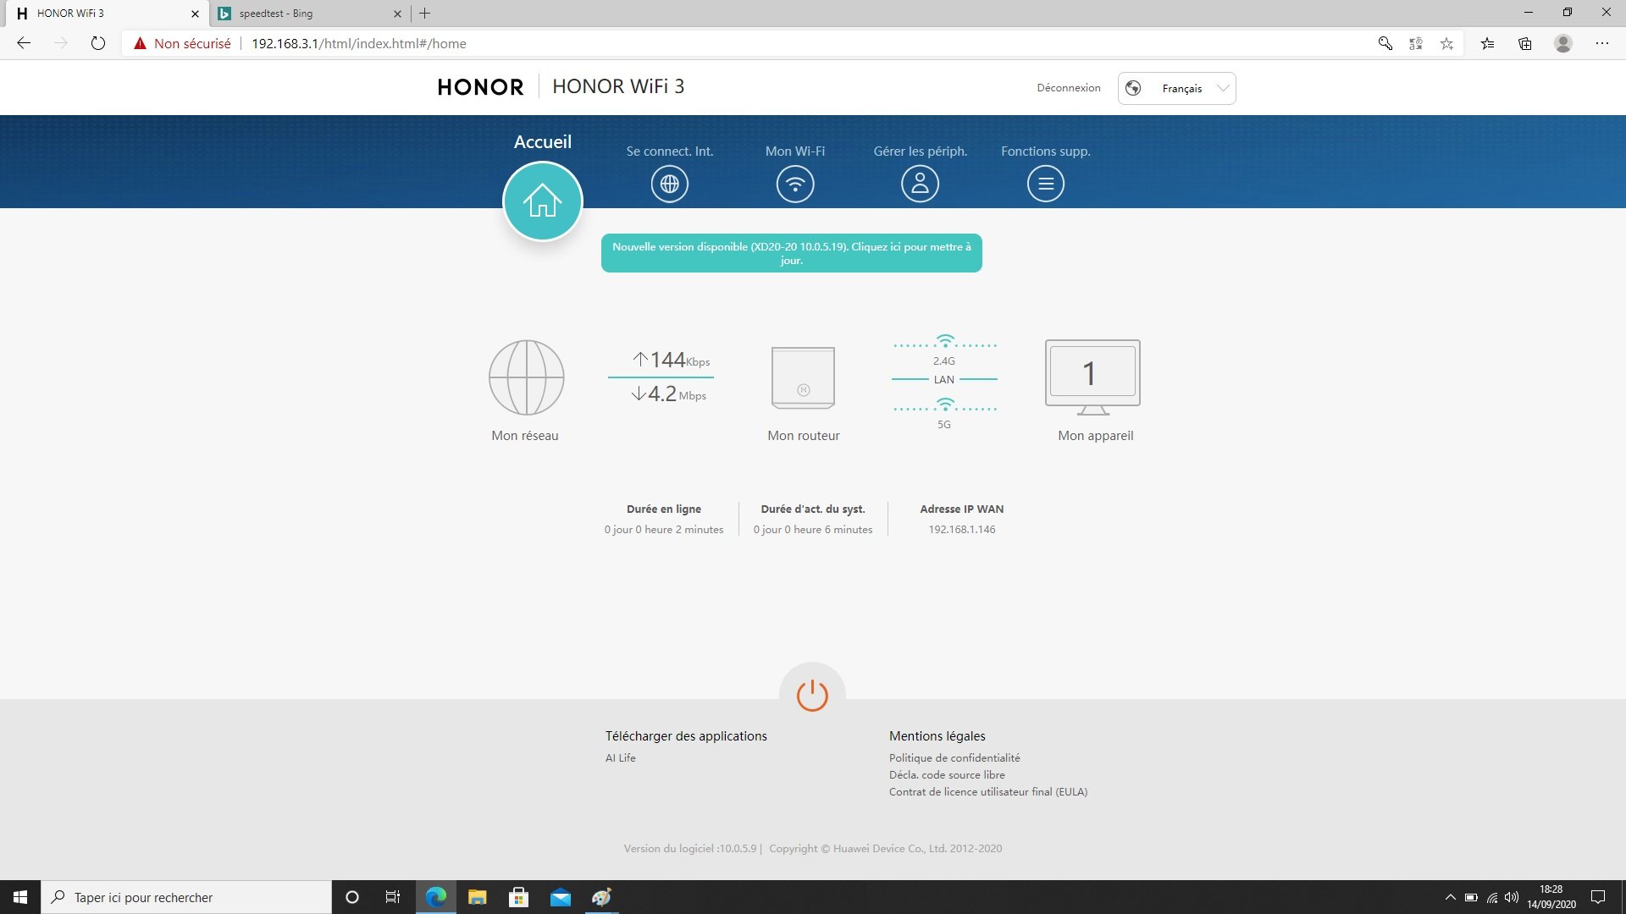Open the volume control in tray
This screenshot has height=914, width=1626.
[x=1512, y=897]
